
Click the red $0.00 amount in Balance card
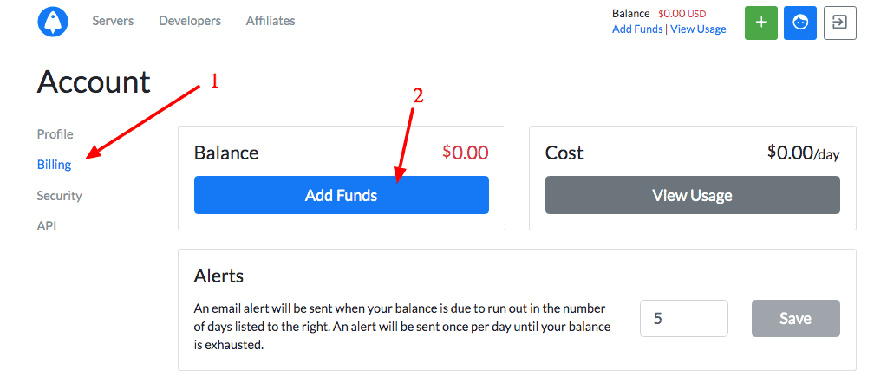466,153
